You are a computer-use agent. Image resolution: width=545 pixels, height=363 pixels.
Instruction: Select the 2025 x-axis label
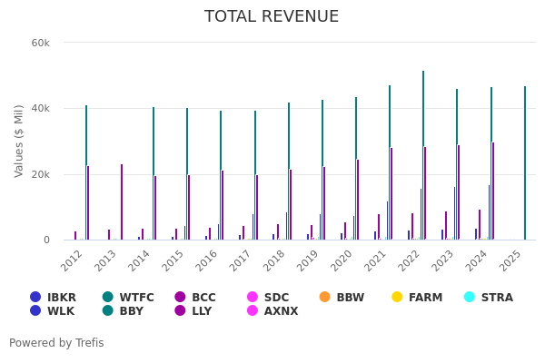tap(510, 260)
